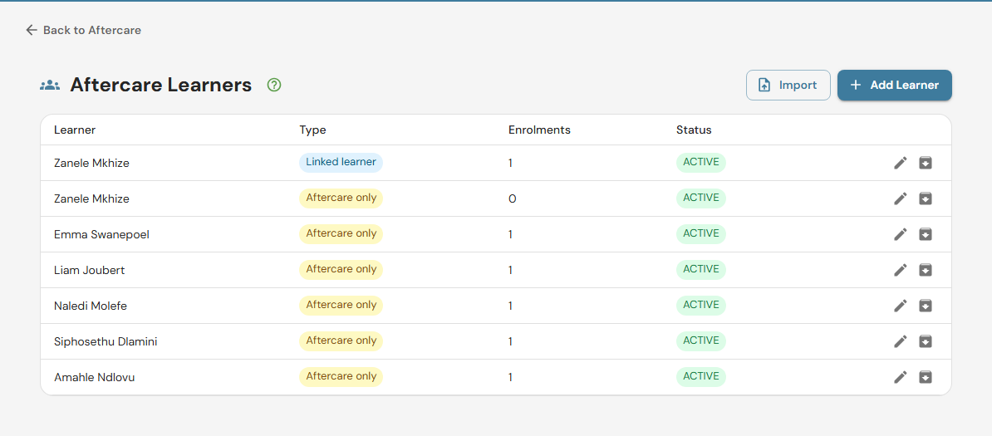
Task: Select Zanele Mkhize name with 0 enrolments
Action: 91,198
